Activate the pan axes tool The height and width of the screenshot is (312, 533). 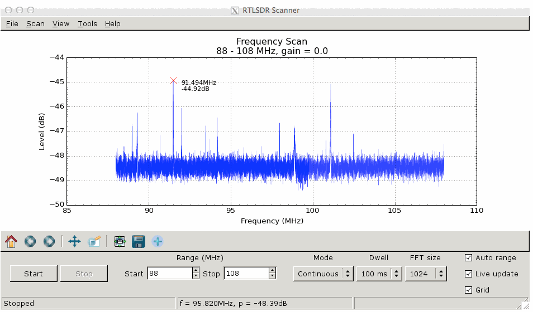[x=74, y=242]
